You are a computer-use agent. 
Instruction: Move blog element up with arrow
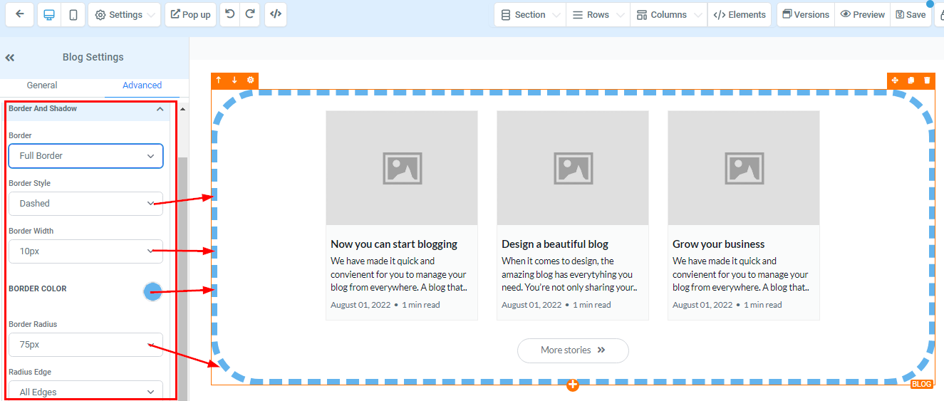click(x=219, y=80)
